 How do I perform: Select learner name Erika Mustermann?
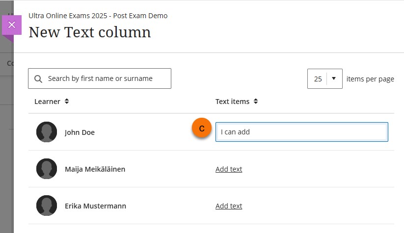(95, 206)
